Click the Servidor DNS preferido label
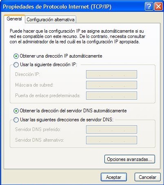 pos(38,129)
